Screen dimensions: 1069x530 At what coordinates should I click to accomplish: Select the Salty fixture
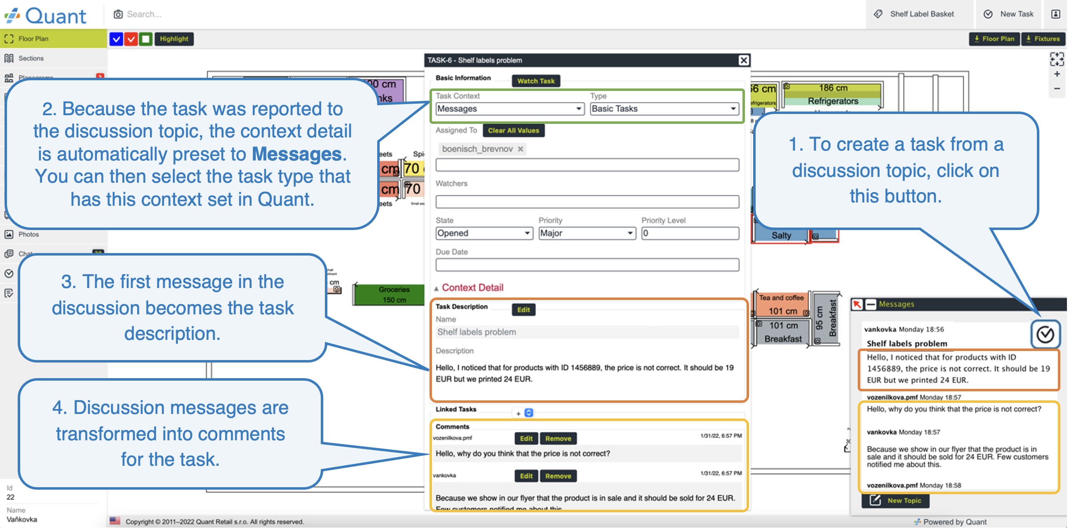[x=783, y=235]
